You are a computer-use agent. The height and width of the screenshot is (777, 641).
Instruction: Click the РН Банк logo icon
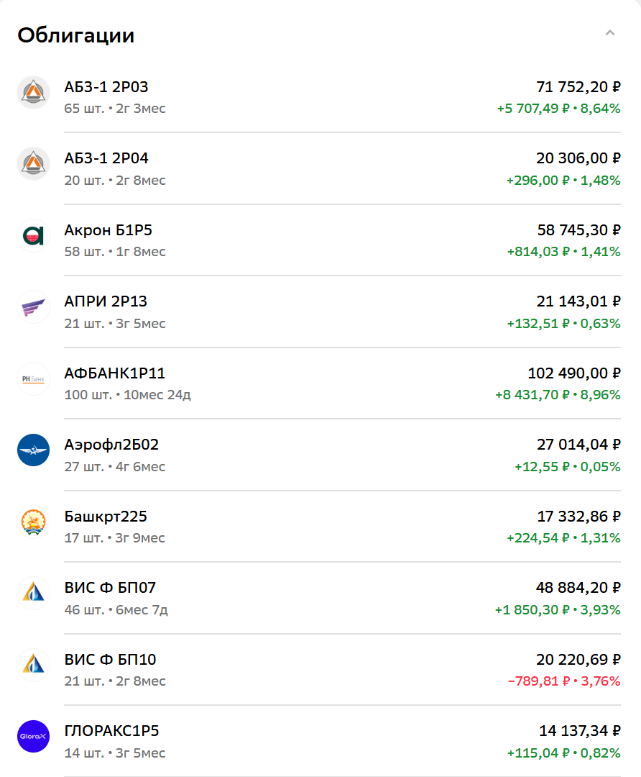(34, 378)
